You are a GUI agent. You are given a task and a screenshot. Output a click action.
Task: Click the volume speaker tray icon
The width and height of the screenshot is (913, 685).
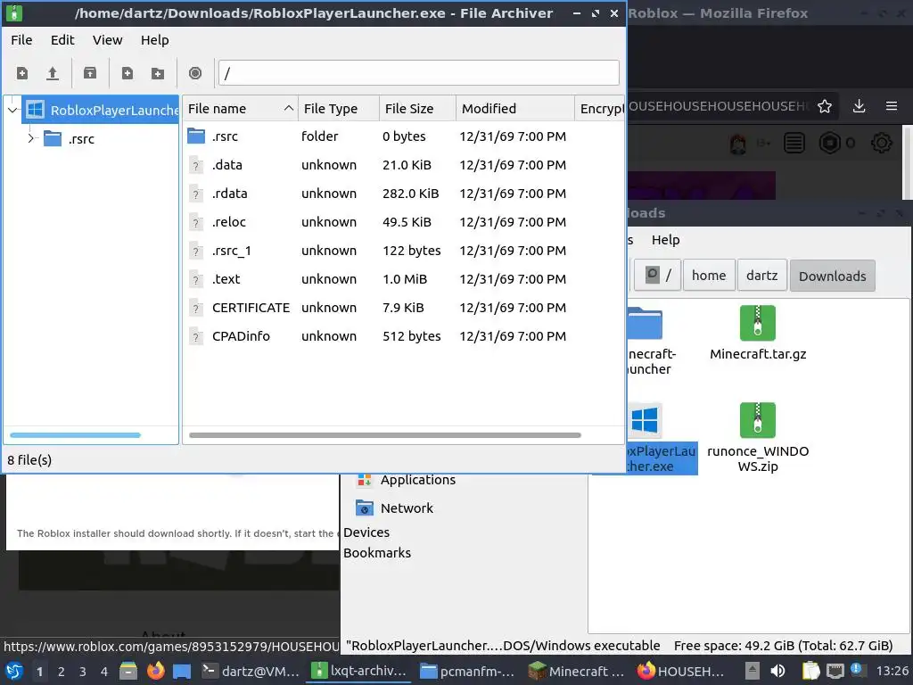pos(777,671)
